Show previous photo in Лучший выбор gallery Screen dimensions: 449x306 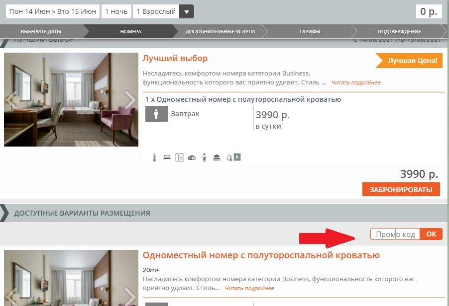[11, 100]
